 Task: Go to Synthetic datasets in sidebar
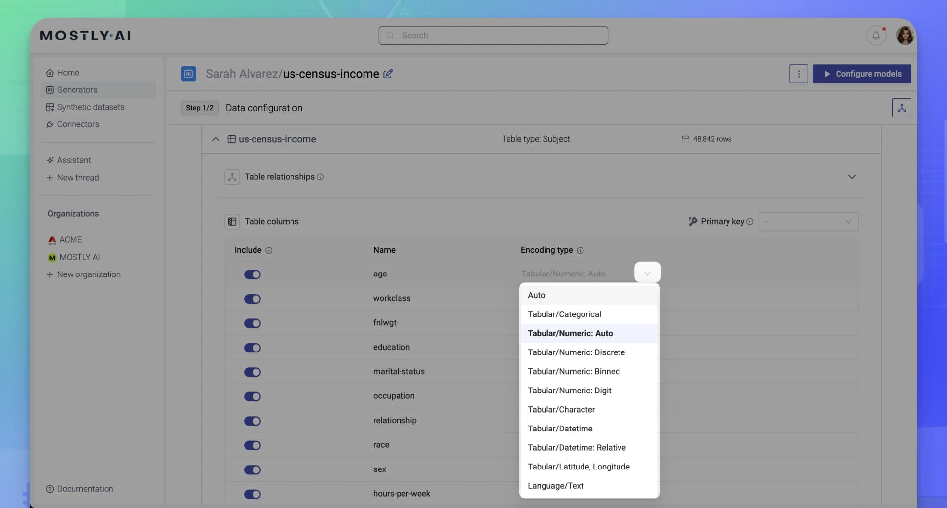[x=90, y=107]
